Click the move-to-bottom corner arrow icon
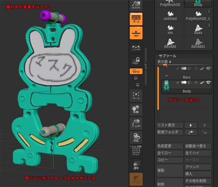Screen dimensions: 218x187 tap(205, 132)
